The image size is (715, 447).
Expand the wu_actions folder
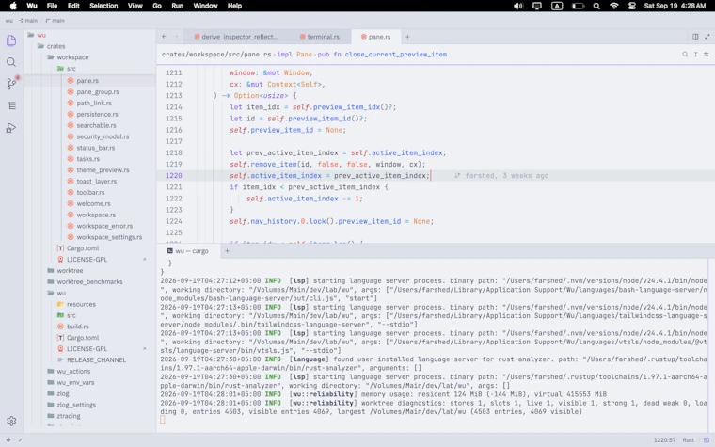click(73, 372)
